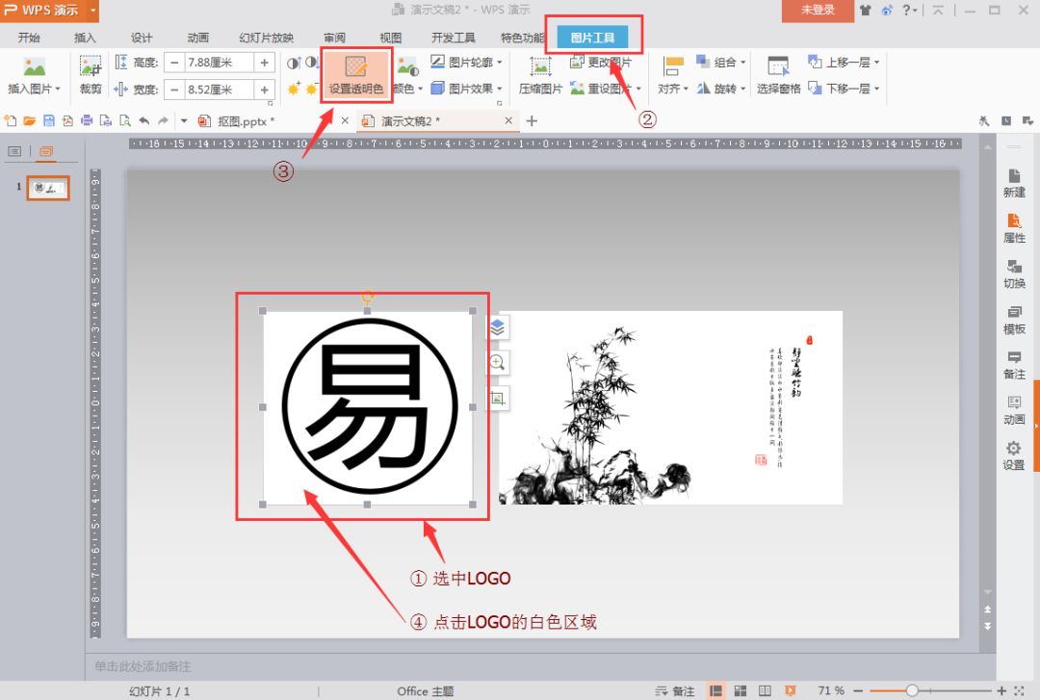Click the minus stepper for 宽度 width
This screenshot has height=700, width=1040.
point(173,89)
